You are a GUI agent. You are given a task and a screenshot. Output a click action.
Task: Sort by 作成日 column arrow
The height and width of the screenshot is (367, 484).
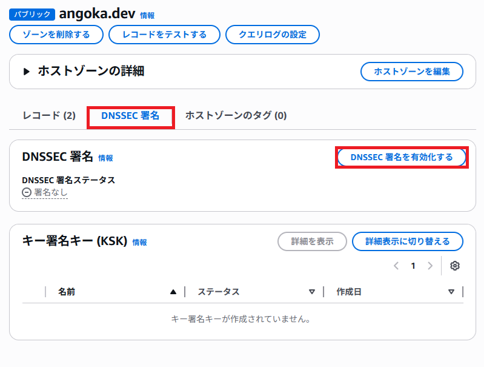pos(451,292)
